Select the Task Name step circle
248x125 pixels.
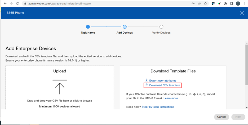click(88, 27)
